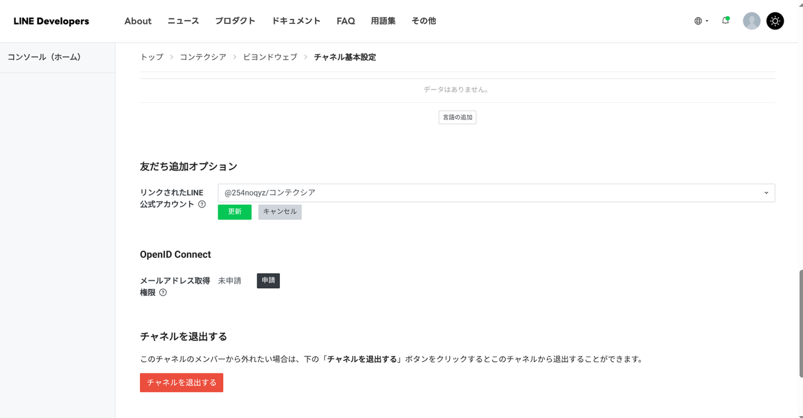This screenshot has height=418, width=803.
Task: Click the 申請 button for email permission
Action: point(268,281)
